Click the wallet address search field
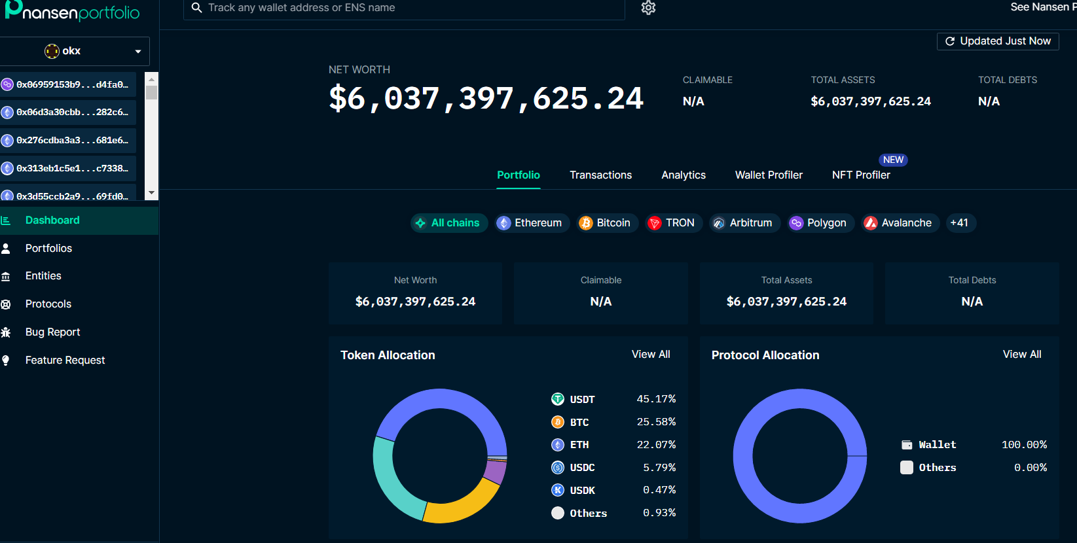The height and width of the screenshot is (543, 1077). pyautogui.click(x=406, y=8)
